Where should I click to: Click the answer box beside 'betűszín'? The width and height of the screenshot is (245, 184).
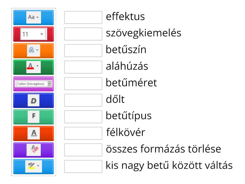coord(83,51)
